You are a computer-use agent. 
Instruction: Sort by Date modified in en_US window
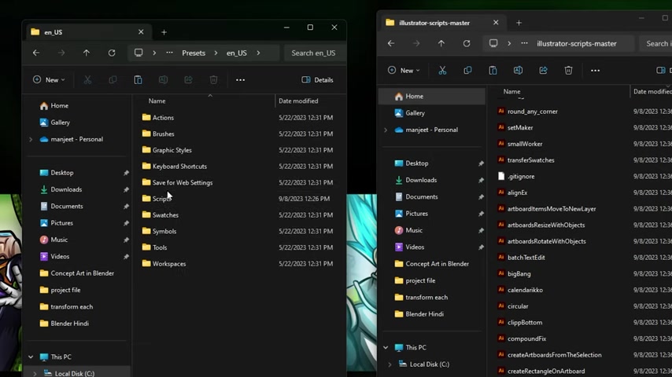click(x=298, y=101)
